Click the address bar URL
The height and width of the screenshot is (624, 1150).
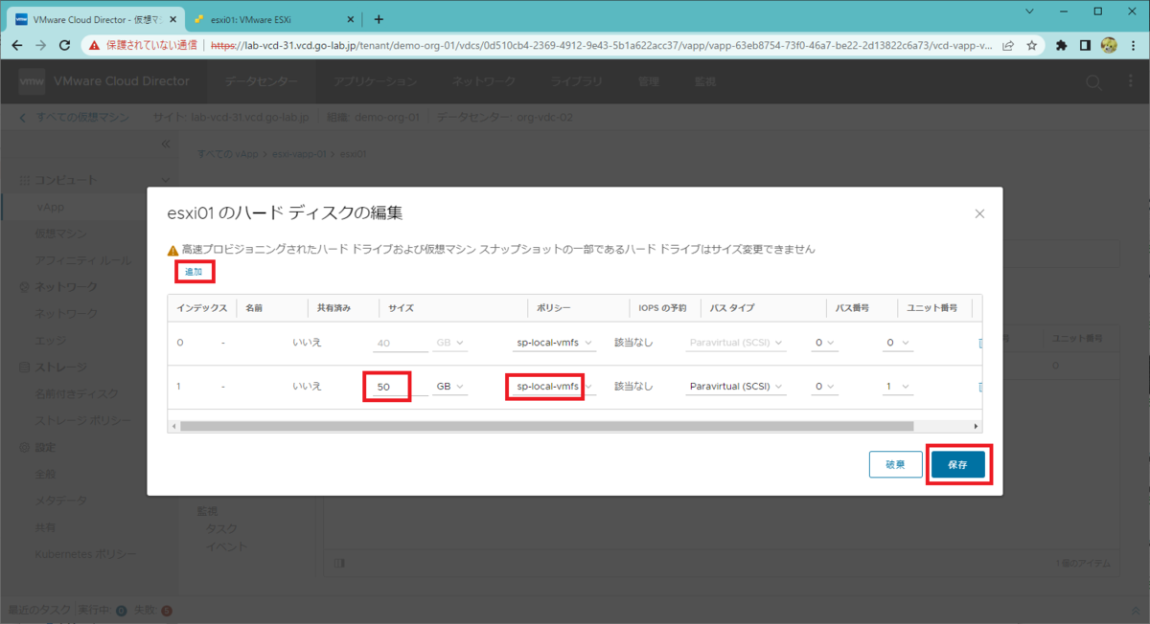(601, 45)
